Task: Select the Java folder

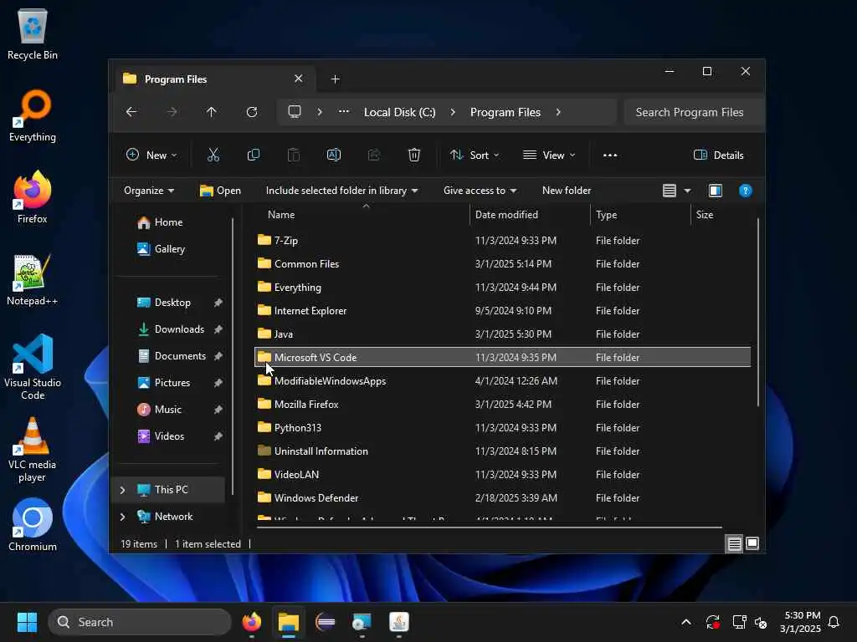Action: [503, 334]
